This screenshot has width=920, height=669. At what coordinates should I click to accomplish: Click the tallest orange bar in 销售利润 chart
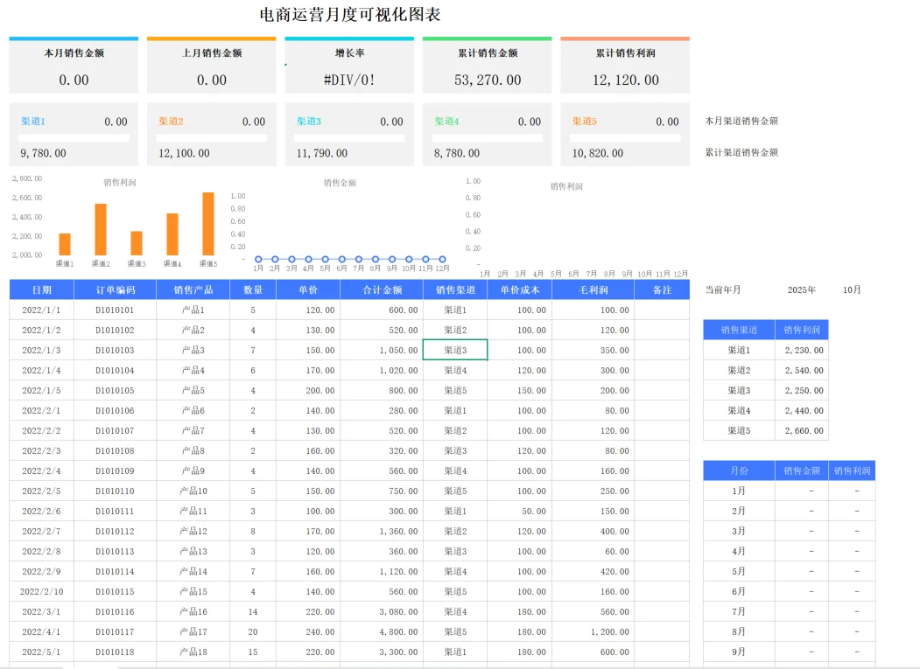(x=207, y=223)
